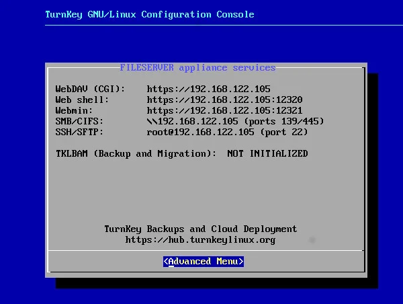Select the Advanced Menu button
The image size is (403, 304).
click(x=204, y=262)
